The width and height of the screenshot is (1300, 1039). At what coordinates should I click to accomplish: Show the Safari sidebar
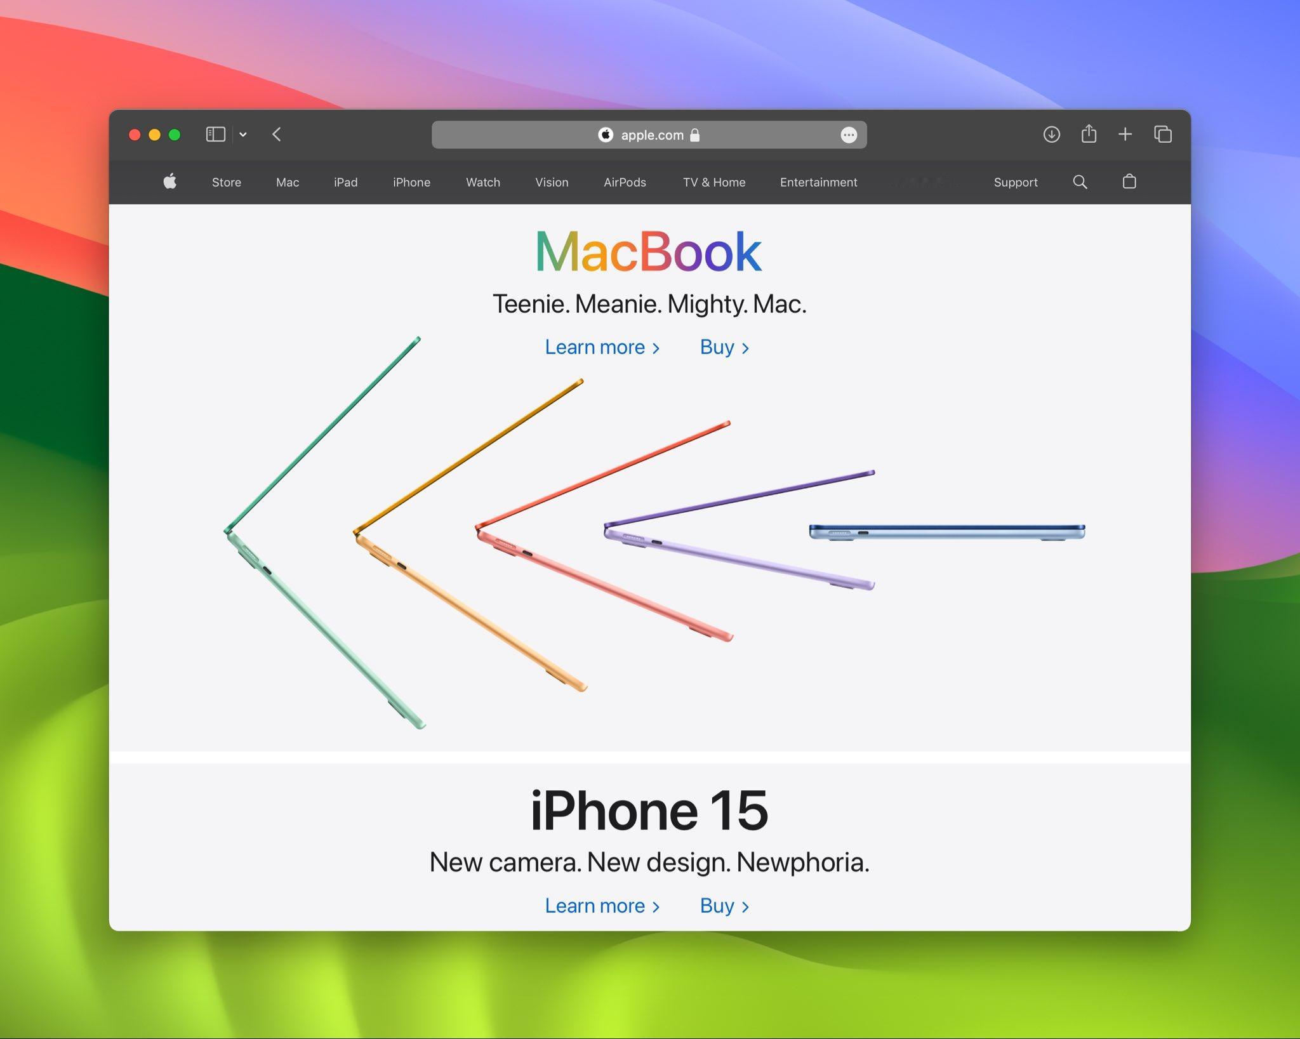pos(215,135)
